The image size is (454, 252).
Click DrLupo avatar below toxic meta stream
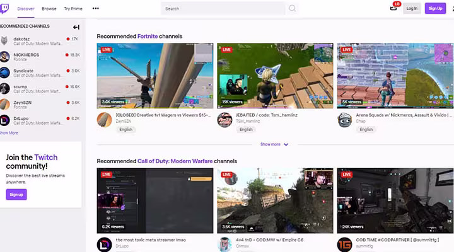pyautogui.click(x=104, y=244)
